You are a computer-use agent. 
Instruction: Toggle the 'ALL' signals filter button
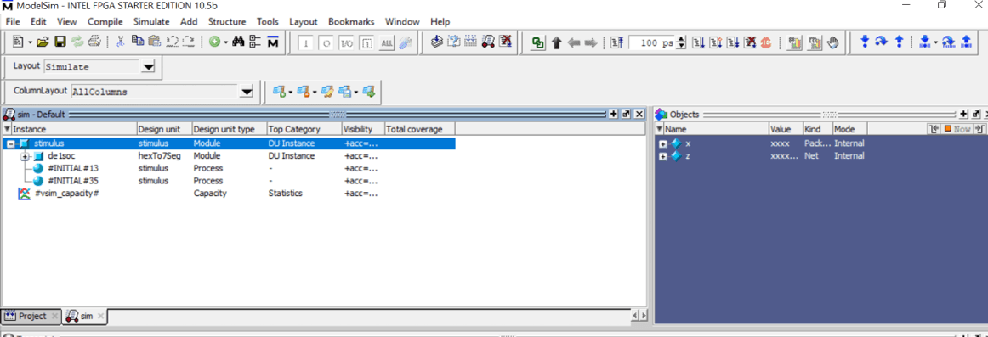[x=388, y=43]
